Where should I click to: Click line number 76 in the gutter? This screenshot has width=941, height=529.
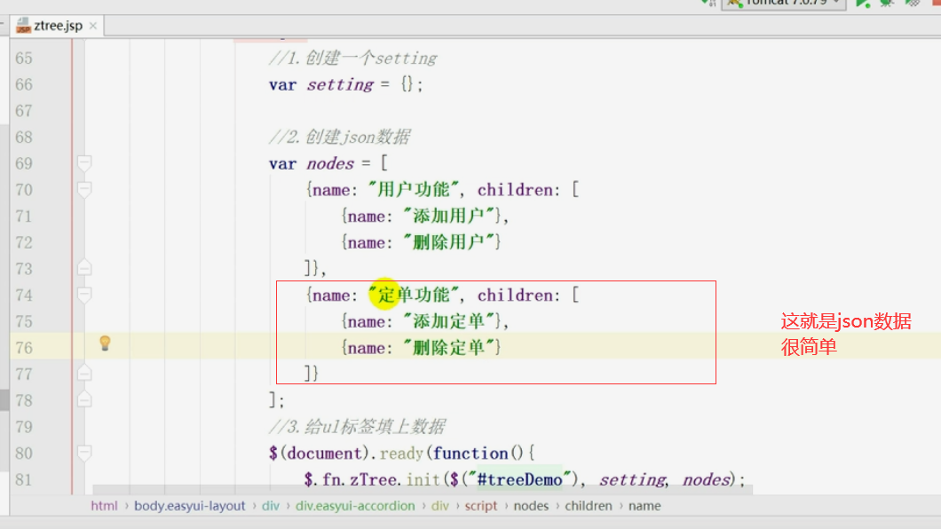[24, 348]
